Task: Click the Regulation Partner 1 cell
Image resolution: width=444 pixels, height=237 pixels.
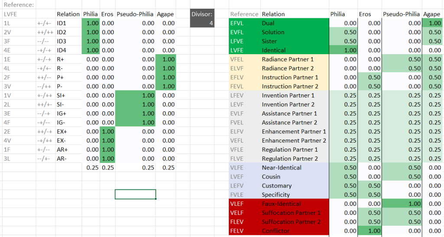Action: (x=294, y=149)
